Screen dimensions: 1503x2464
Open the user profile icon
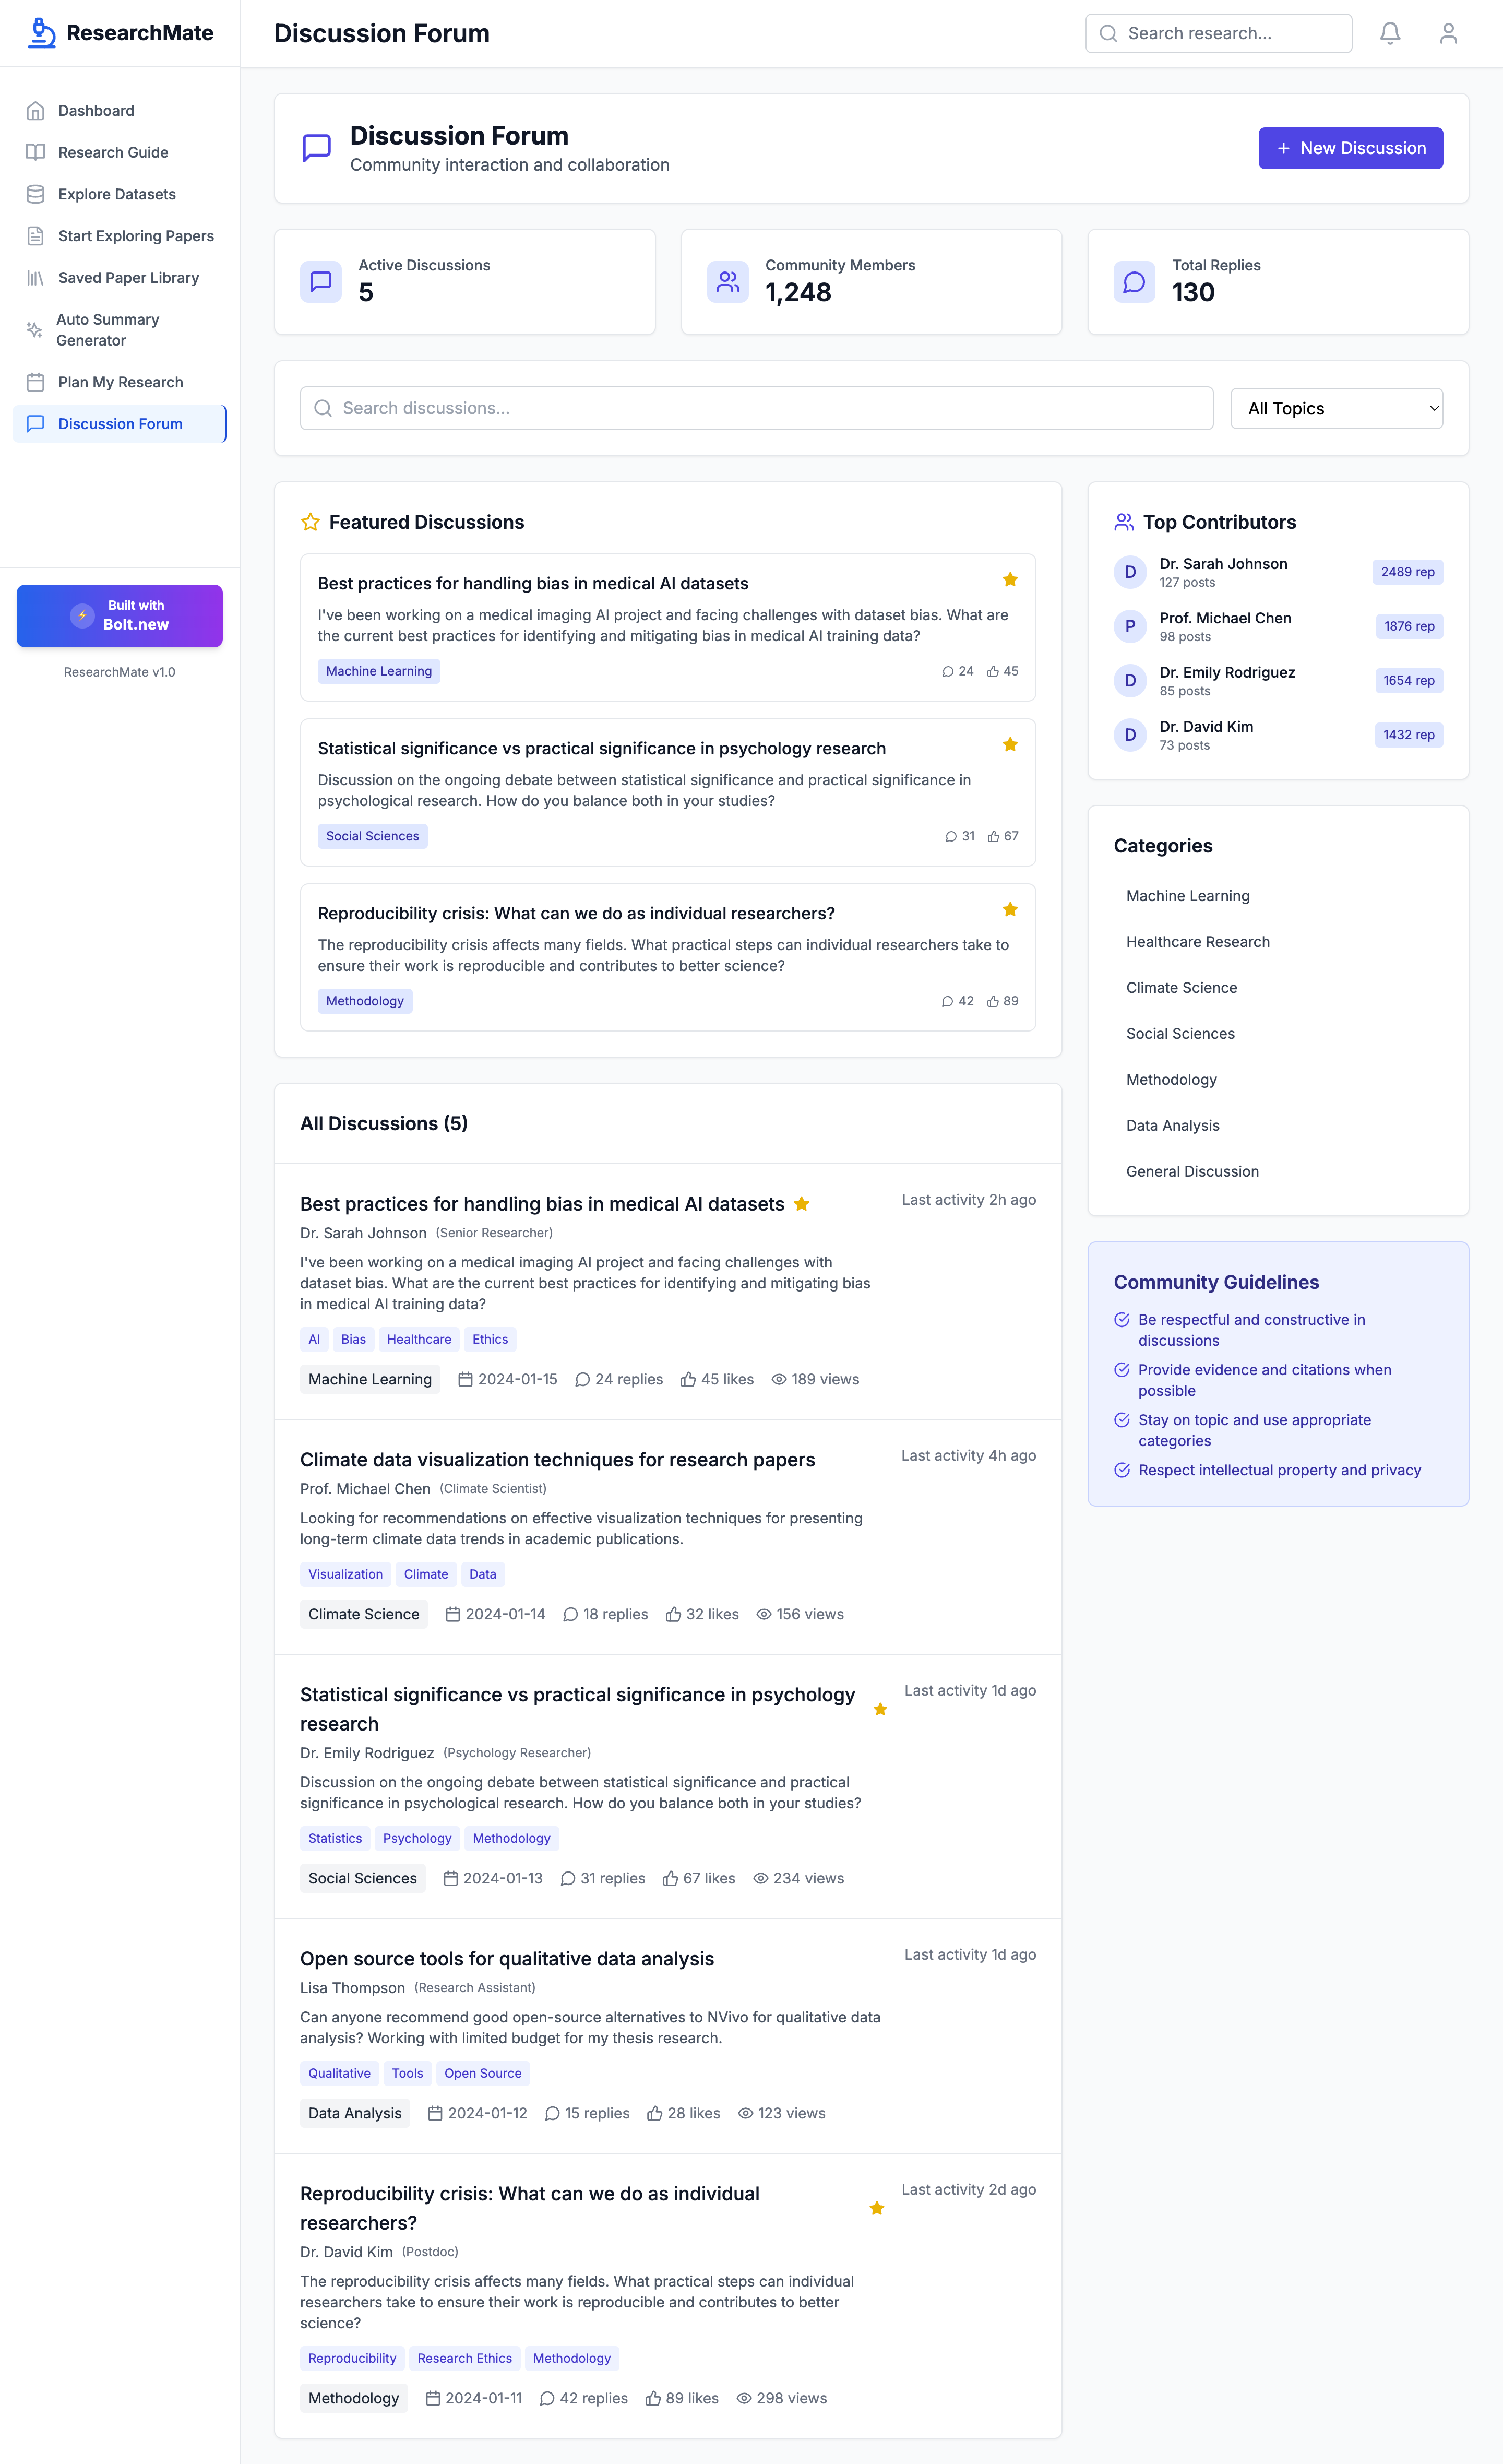click(x=1447, y=33)
